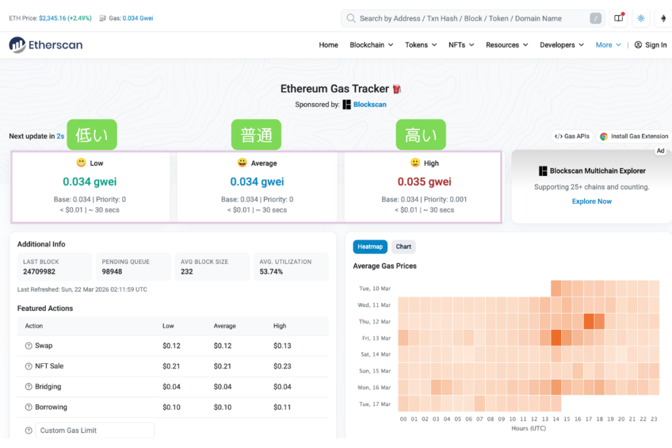
Task: Click the Ethereum network diamond icon
Action: pos(662,18)
